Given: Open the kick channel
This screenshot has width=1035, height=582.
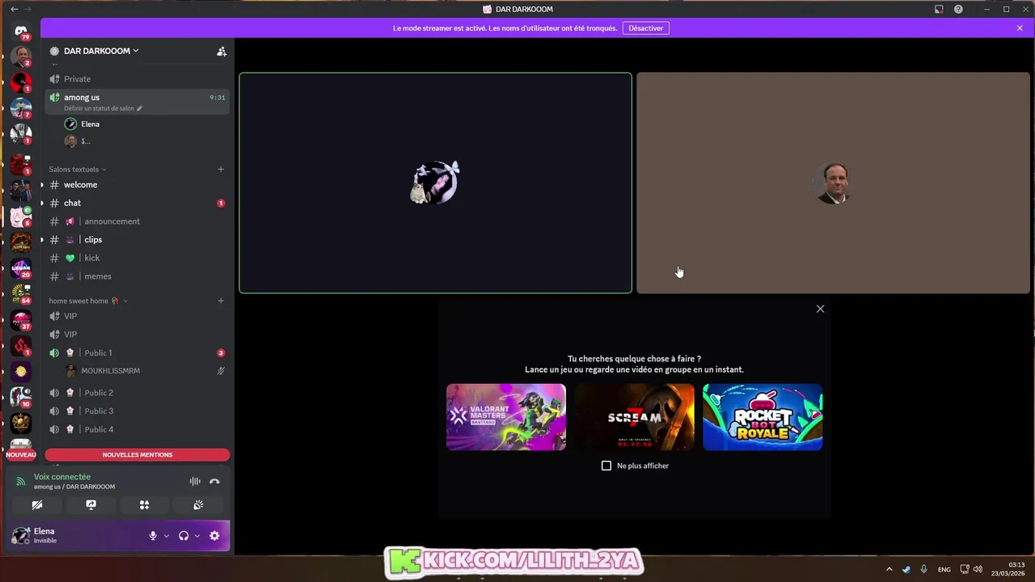Looking at the screenshot, I should (137, 258).
